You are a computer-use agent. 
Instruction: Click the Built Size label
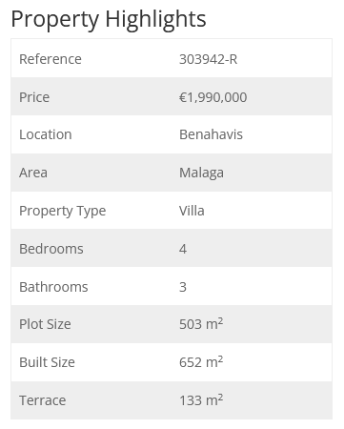[47, 362]
